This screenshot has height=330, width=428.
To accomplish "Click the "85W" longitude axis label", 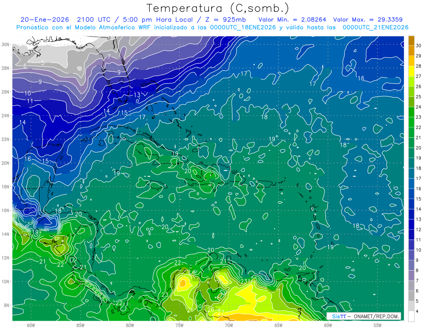I will (80, 325).
